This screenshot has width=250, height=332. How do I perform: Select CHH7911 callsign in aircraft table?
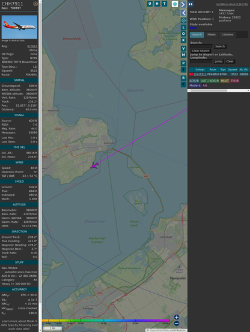tap(200, 74)
